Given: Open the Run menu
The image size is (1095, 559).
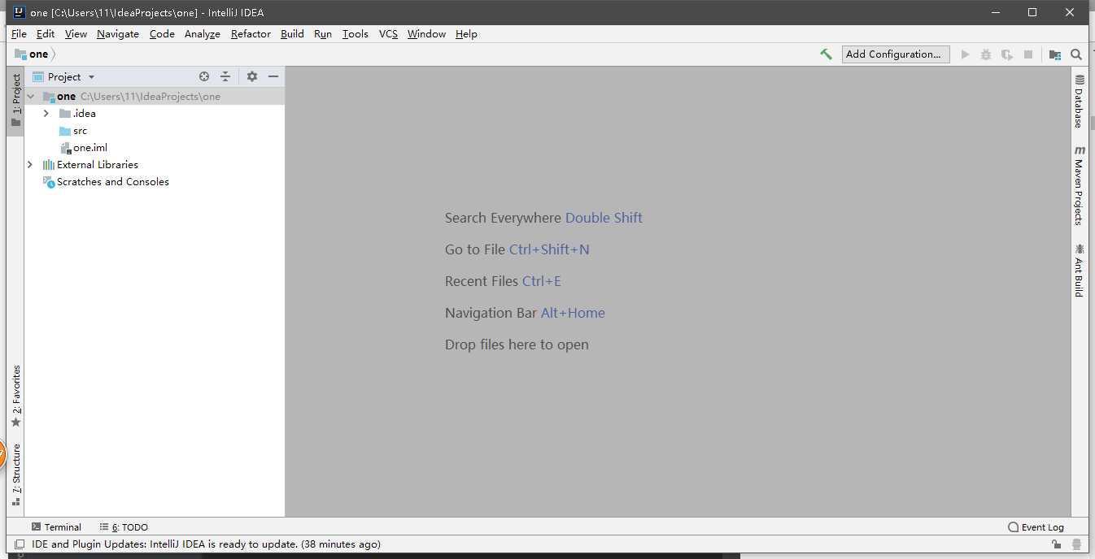Looking at the screenshot, I should (x=323, y=34).
